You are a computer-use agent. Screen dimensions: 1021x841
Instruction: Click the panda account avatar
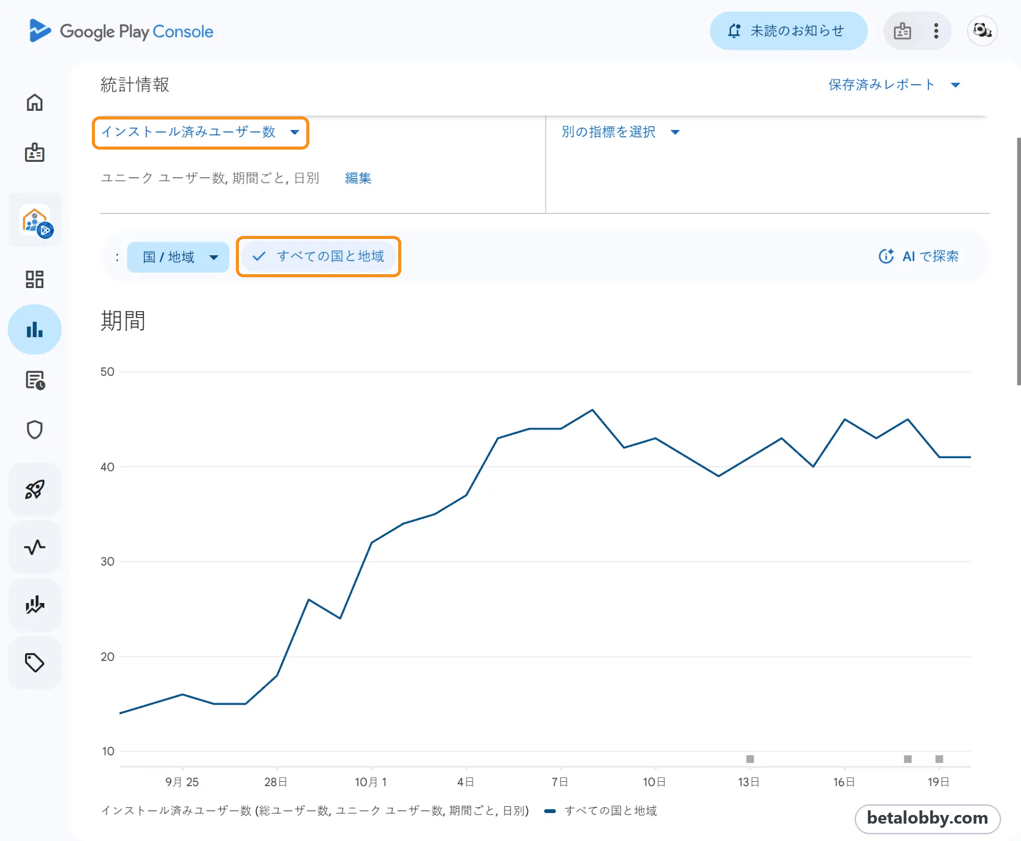[982, 31]
